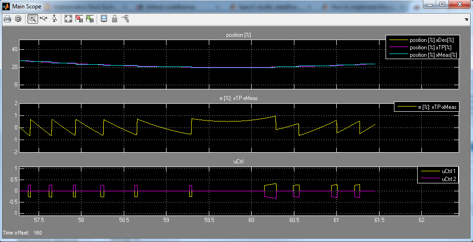Click the Restore saved axes settings icon
This screenshot has height=242, width=473.
click(90, 19)
